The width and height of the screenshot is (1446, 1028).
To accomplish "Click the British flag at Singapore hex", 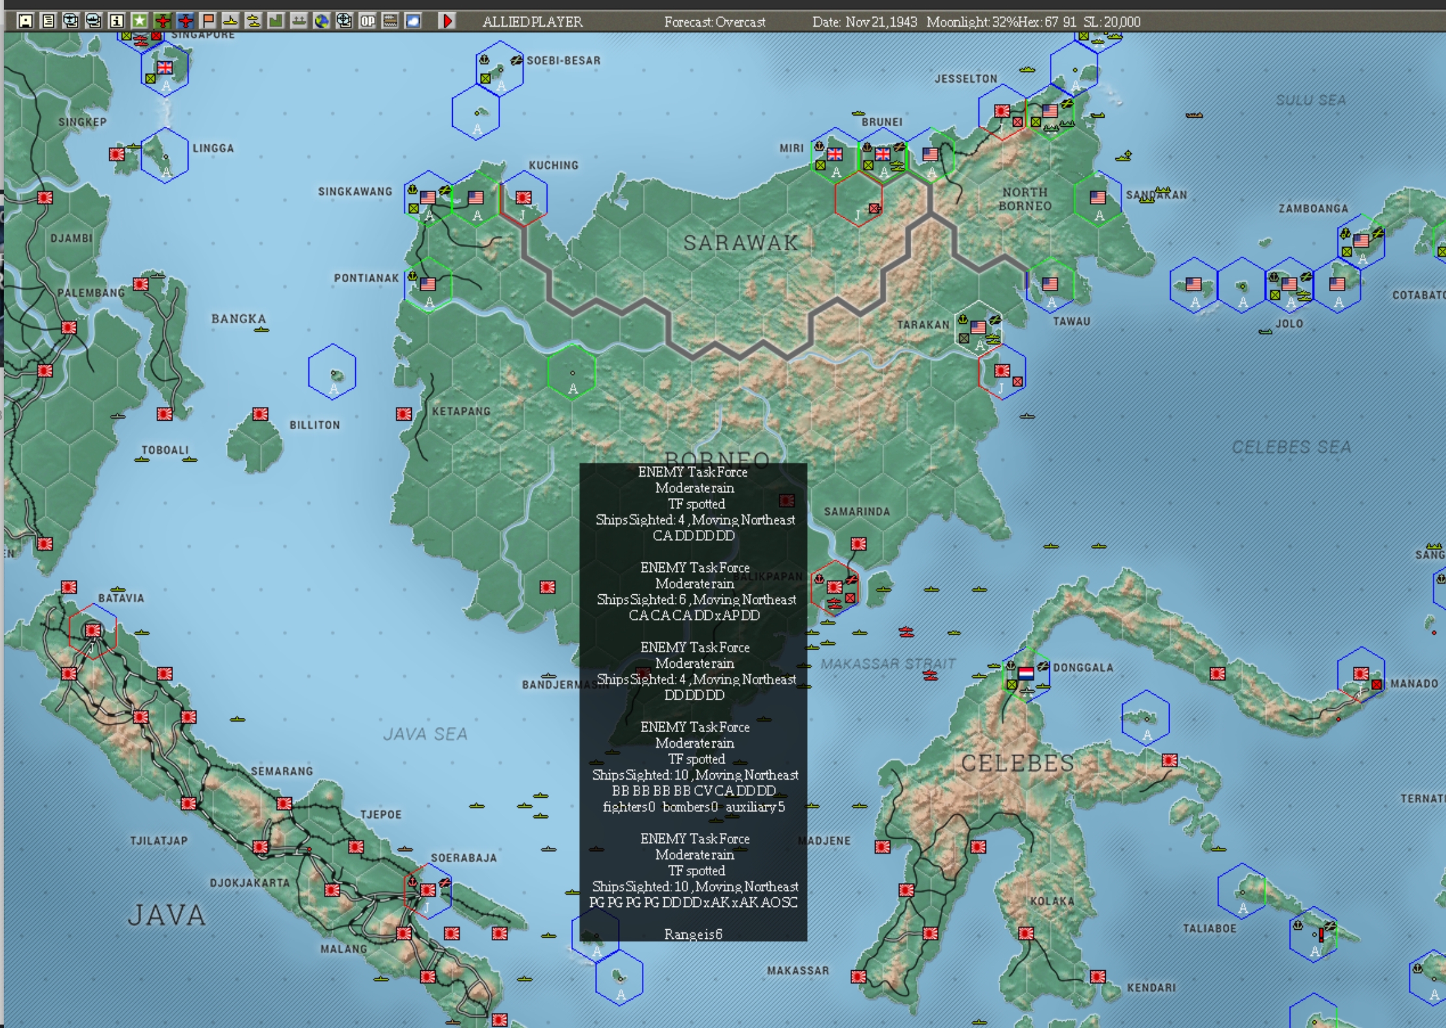I will click(165, 67).
